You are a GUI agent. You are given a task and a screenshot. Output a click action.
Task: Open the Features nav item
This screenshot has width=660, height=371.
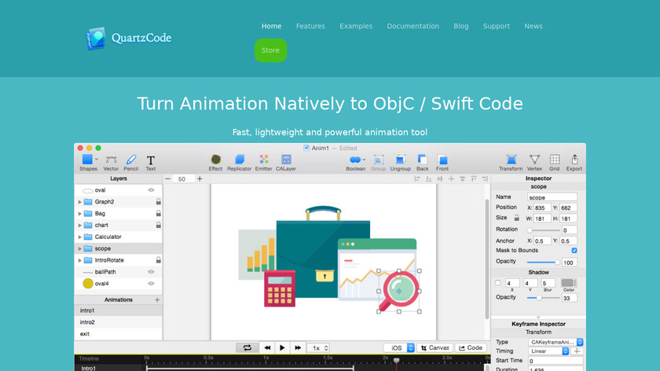point(310,26)
